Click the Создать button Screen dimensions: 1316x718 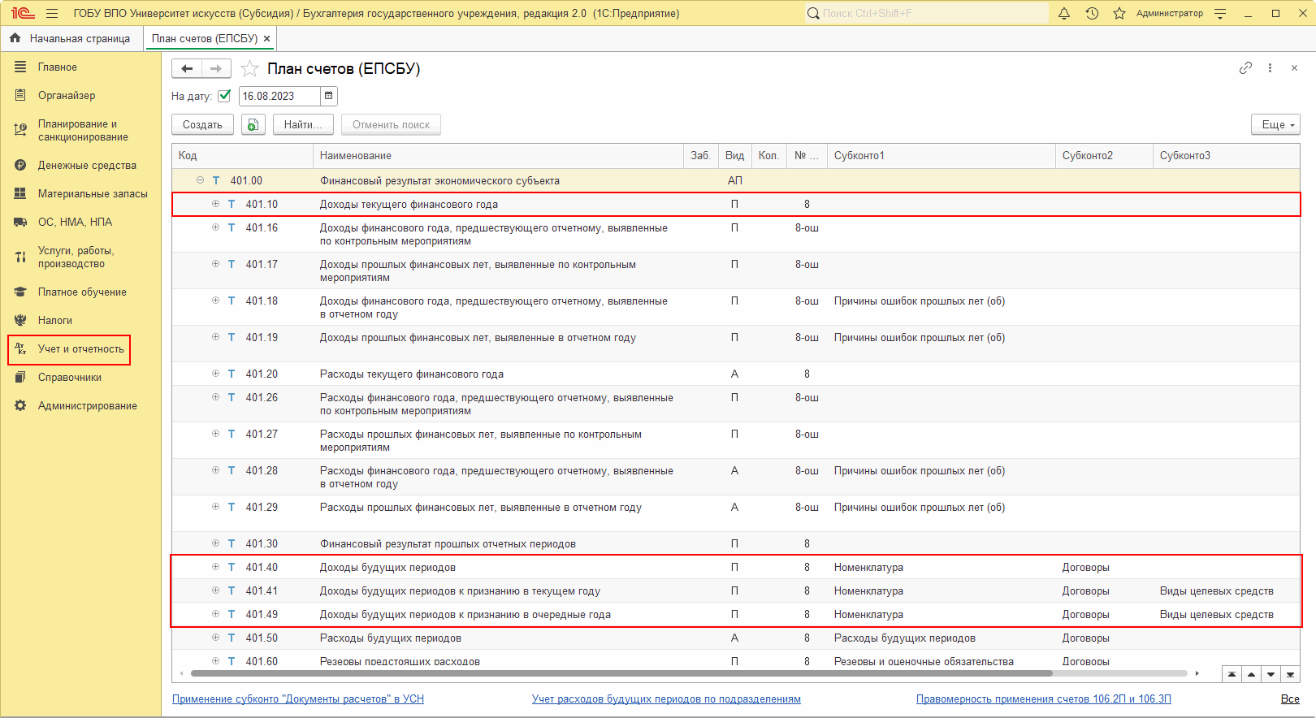click(x=202, y=124)
